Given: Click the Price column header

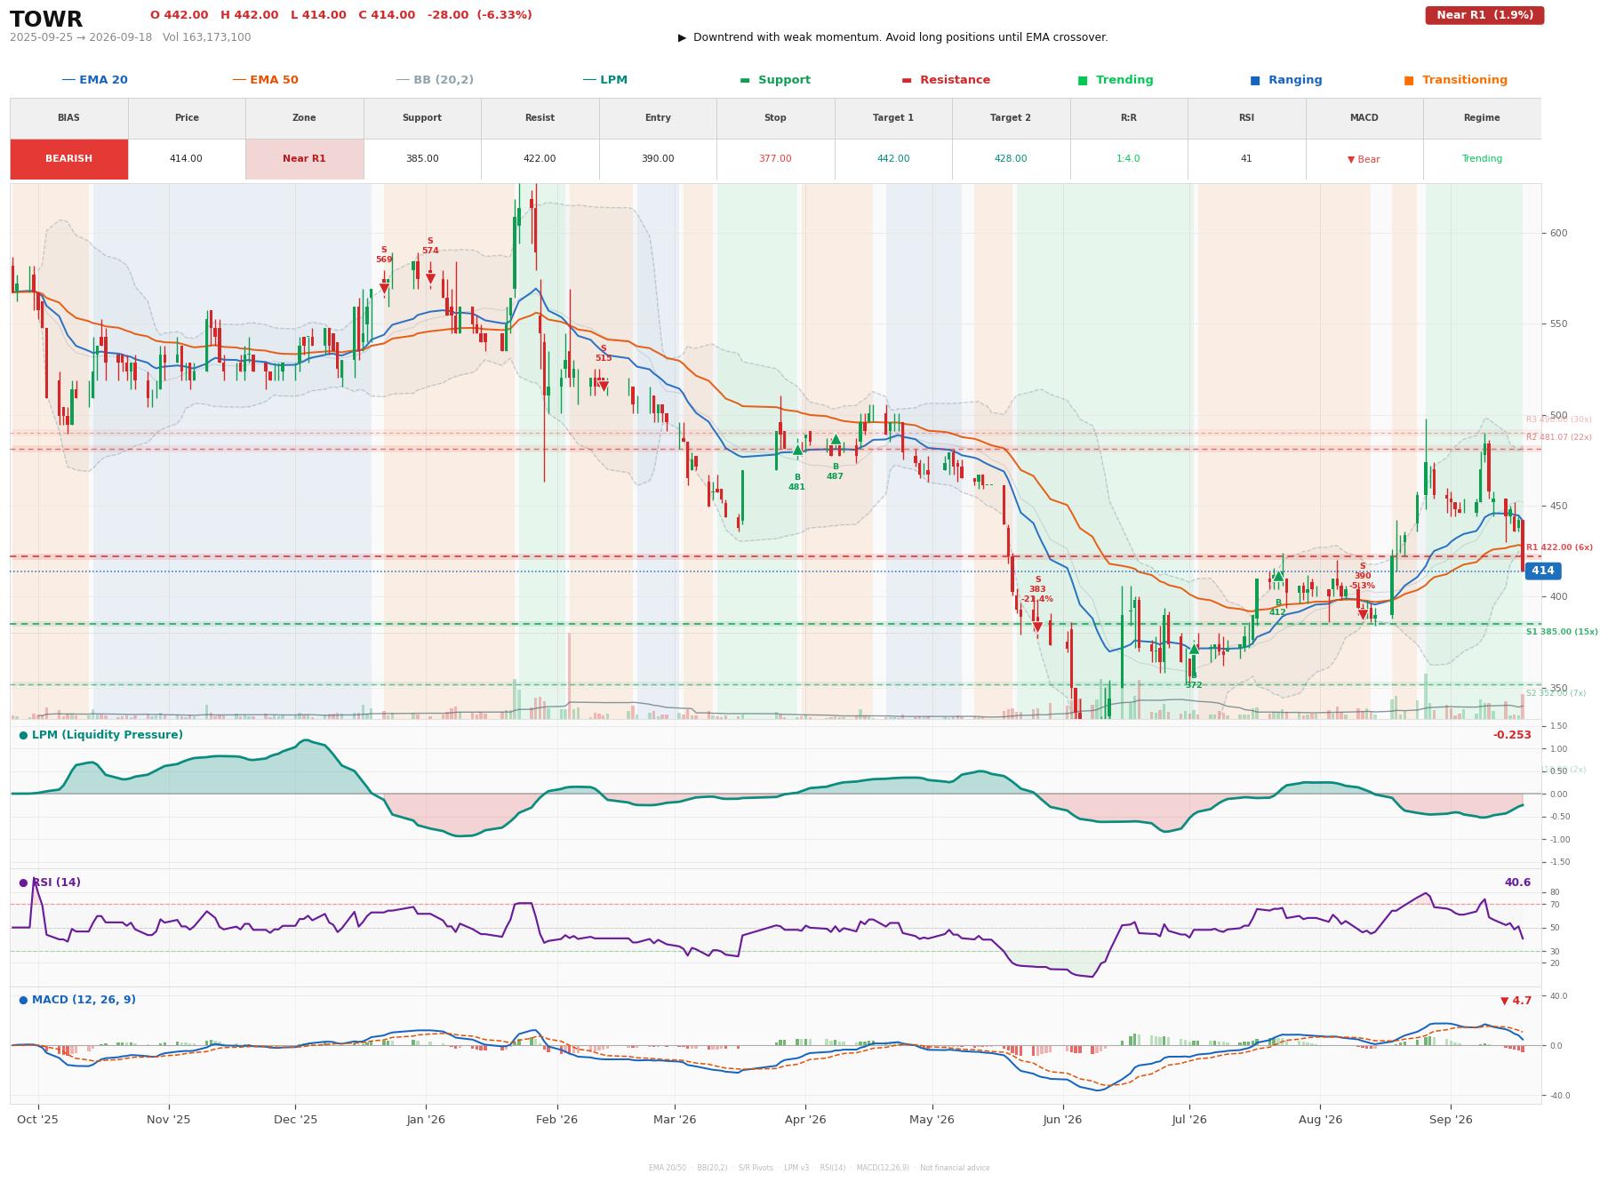Looking at the screenshot, I should pyautogui.click(x=187, y=118).
